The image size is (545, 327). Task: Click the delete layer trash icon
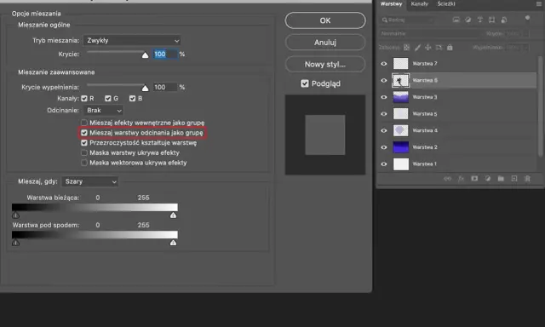[x=527, y=179]
